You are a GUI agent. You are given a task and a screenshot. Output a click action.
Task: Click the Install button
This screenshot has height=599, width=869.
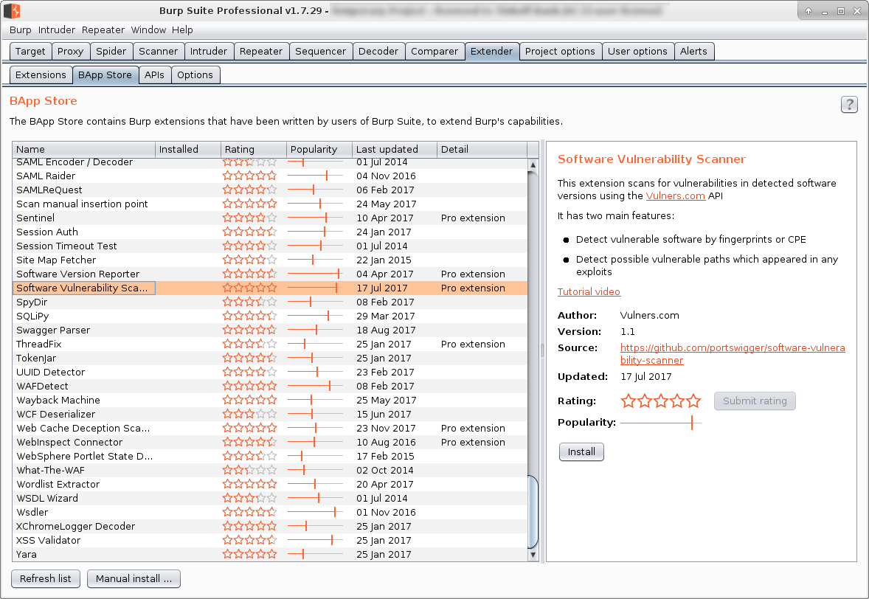581,451
